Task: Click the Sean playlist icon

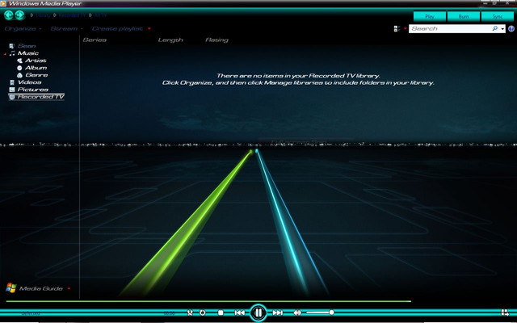Action: 12,46
